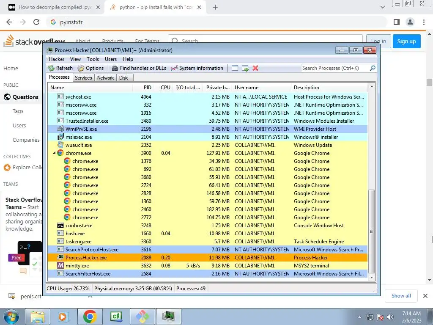Switch to the Services tab
This screenshot has height=325, width=433.
83,78
